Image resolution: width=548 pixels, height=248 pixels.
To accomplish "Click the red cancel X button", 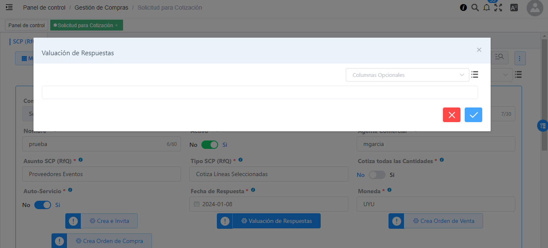I will tap(451, 115).
